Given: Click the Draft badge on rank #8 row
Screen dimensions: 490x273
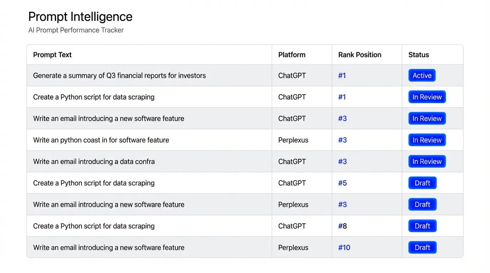Looking at the screenshot, I should pyautogui.click(x=422, y=226).
